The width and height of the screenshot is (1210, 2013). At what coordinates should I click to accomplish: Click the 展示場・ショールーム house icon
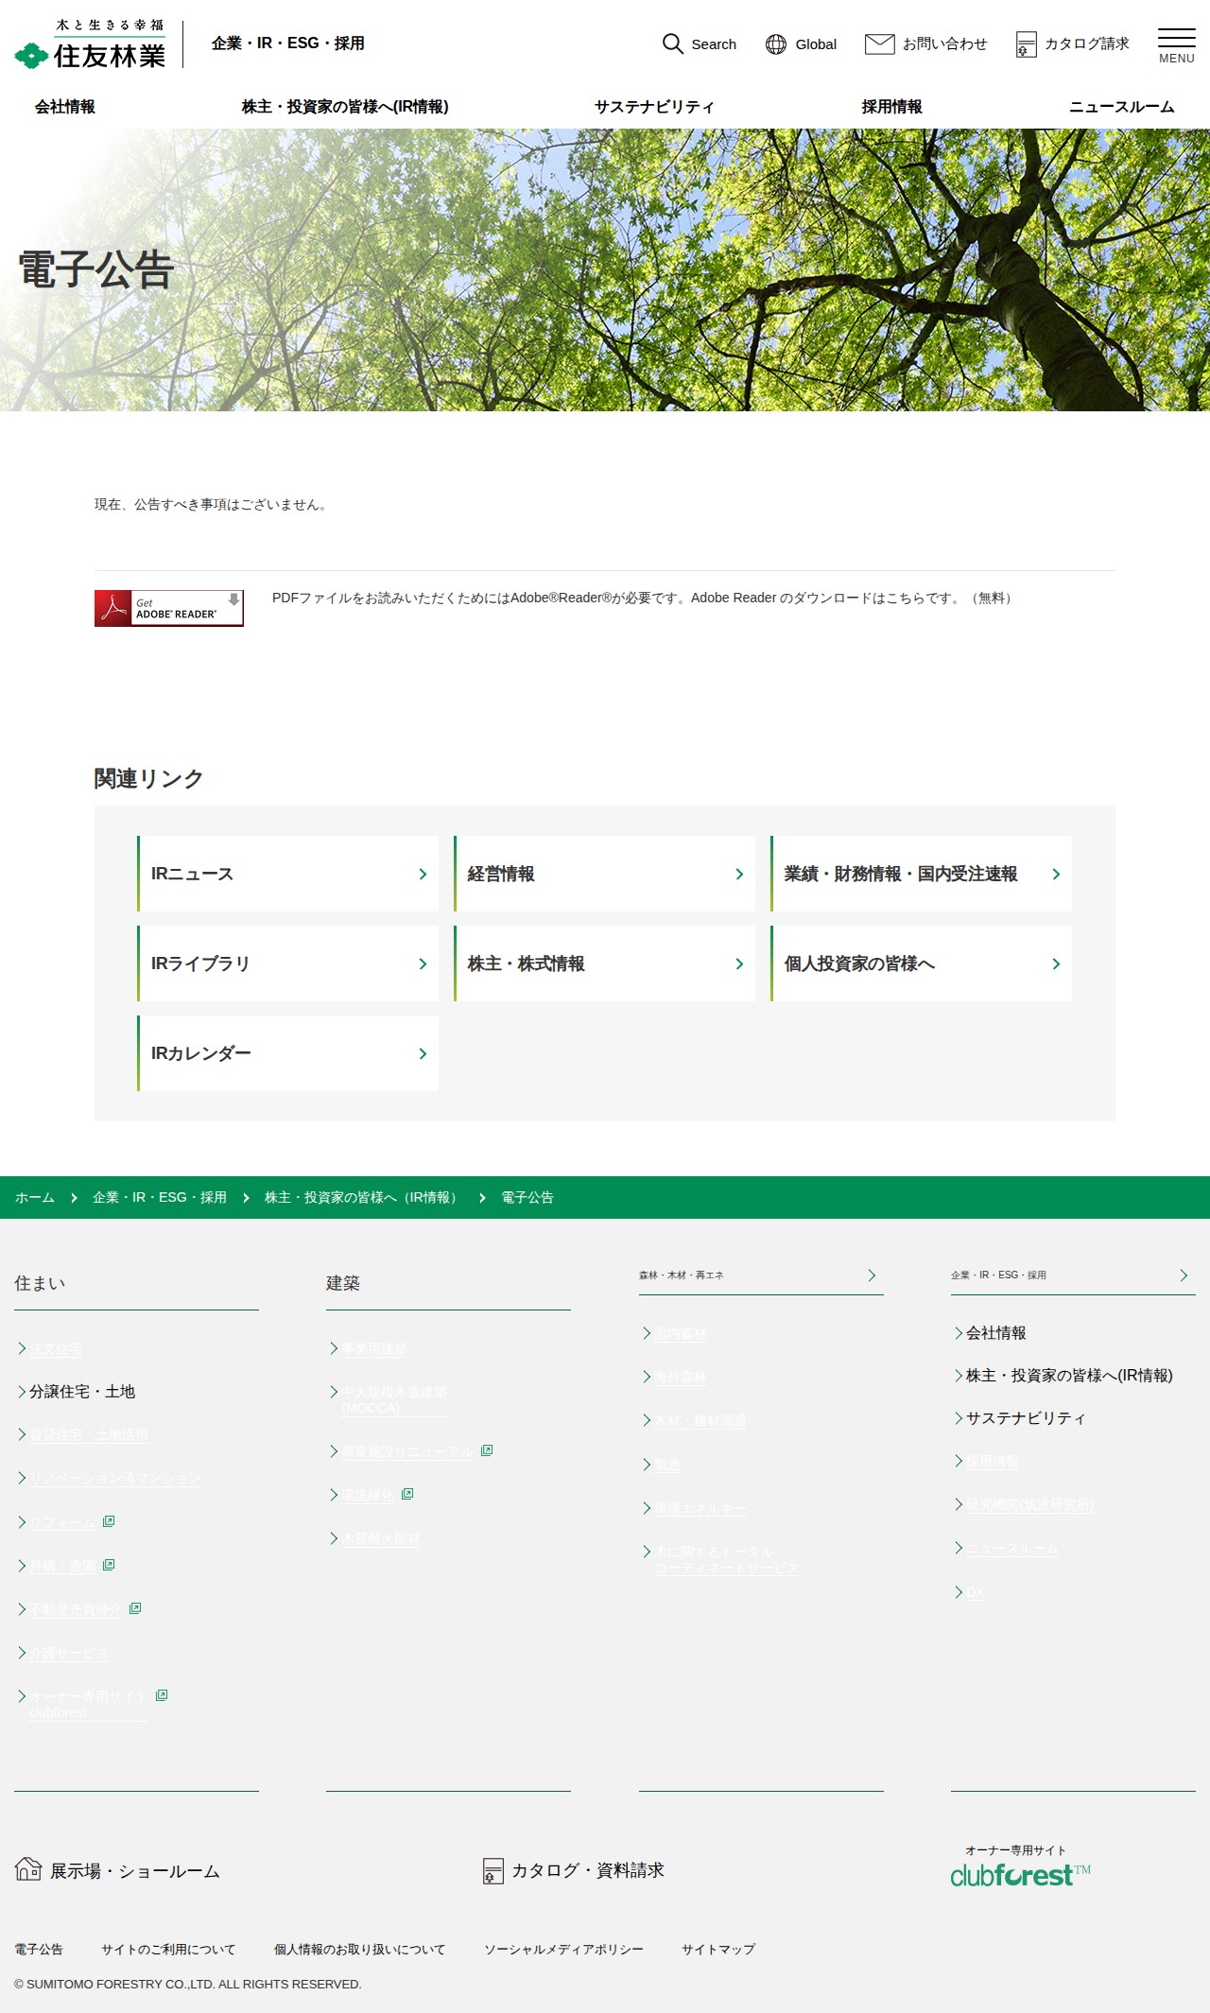coord(28,1868)
